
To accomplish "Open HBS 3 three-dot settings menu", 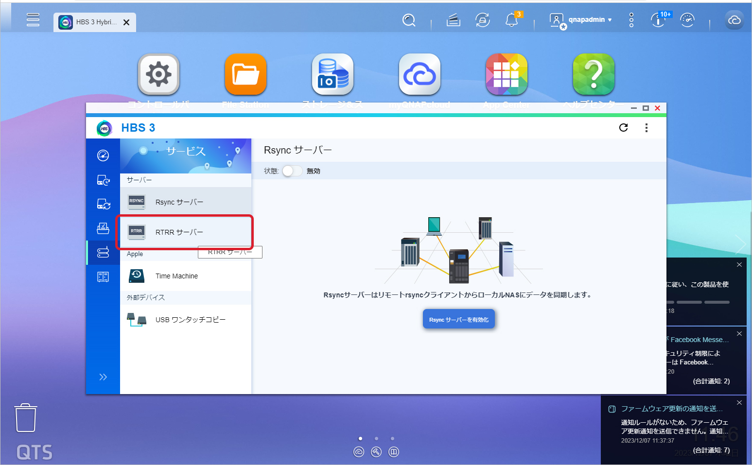I will 646,128.
